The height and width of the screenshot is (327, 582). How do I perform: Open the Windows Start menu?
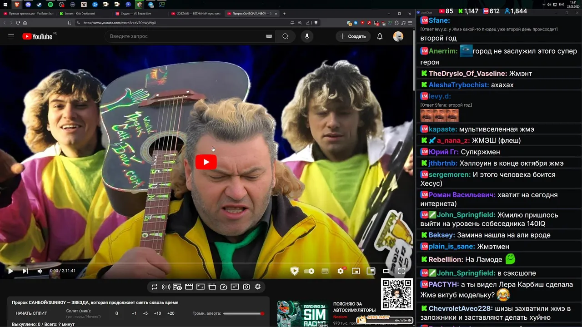click(x=5, y=4)
